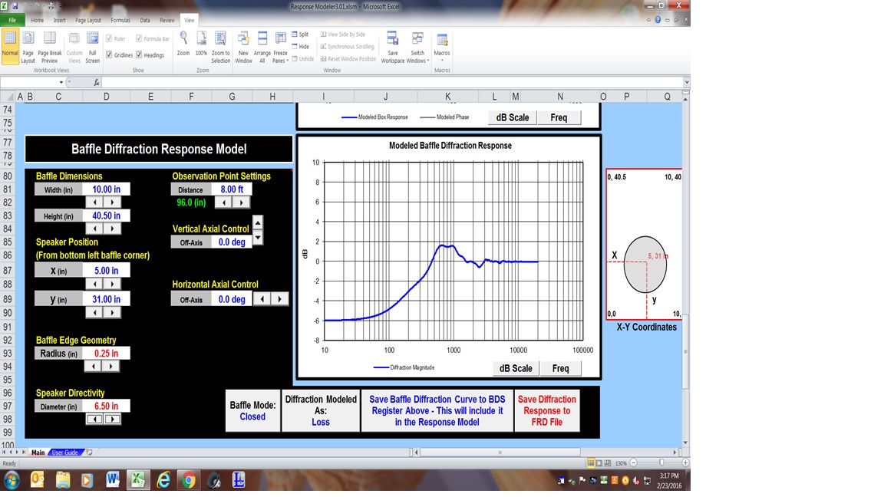Image resolution: width=884 pixels, height=497 pixels.
Task: Open the Formulas ribbon tab
Action: point(120,20)
